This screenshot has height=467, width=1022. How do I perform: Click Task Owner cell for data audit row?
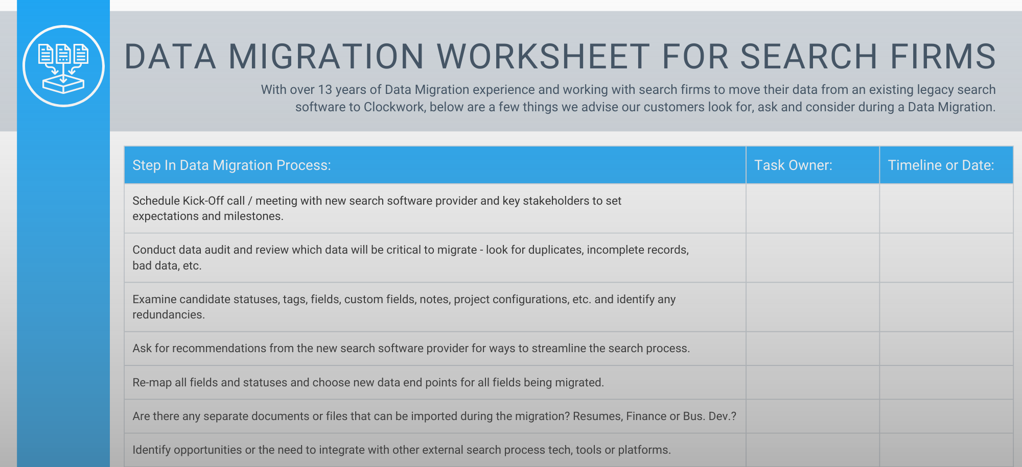click(x=812, y=258)
